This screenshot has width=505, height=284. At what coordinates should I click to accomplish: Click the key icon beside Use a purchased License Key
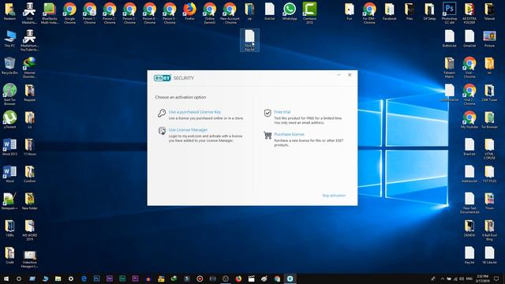(162, 113)
